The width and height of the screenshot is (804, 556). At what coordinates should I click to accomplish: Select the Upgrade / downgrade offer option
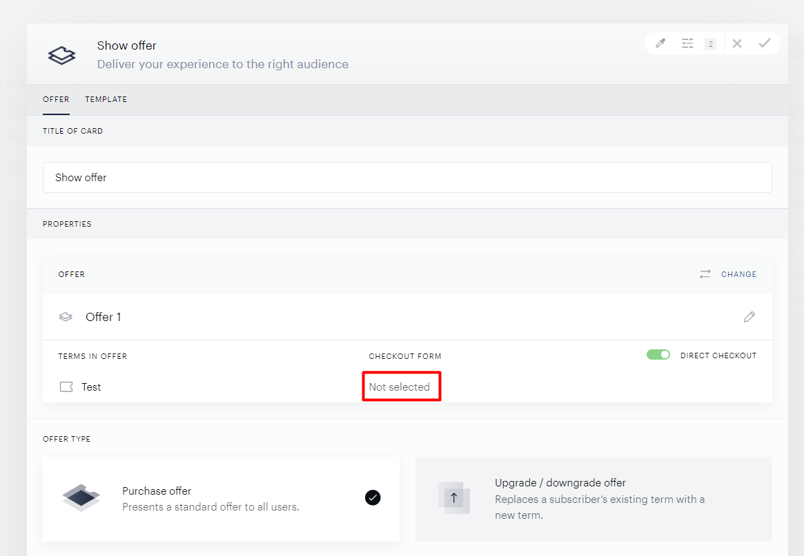[594, 499]
